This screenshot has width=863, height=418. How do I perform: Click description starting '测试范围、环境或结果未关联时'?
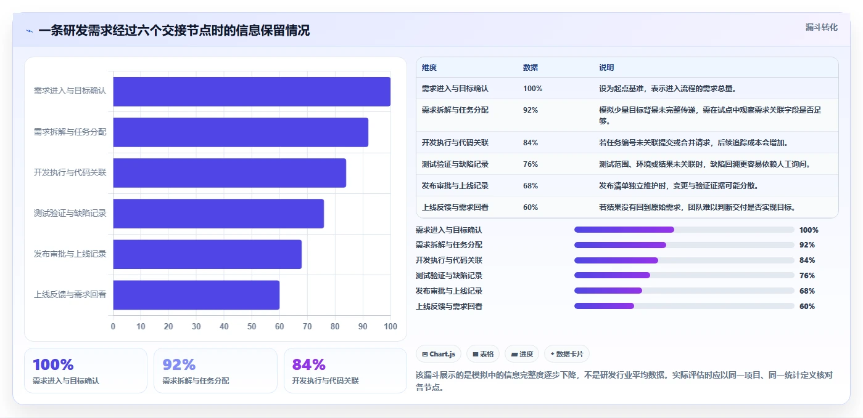click(x=704, y=164)
